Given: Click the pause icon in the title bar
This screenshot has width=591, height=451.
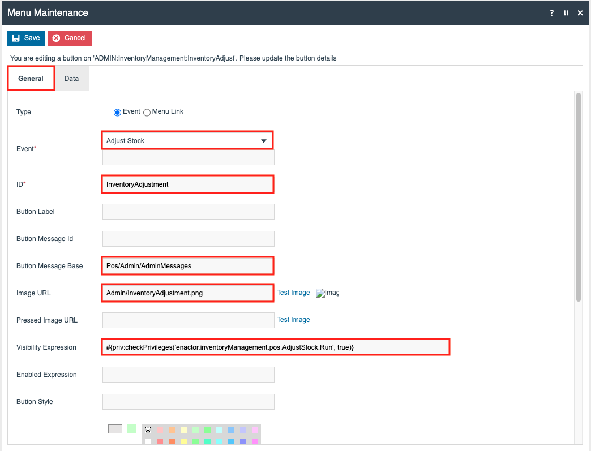Looking at the screenshot, I should tap(566, 13).
